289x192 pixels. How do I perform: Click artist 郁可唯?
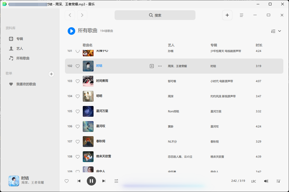172,81
